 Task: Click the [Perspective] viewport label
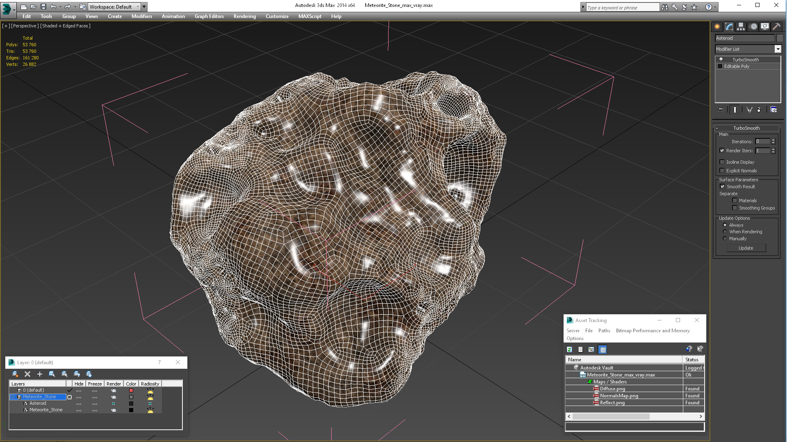[25, 26]
